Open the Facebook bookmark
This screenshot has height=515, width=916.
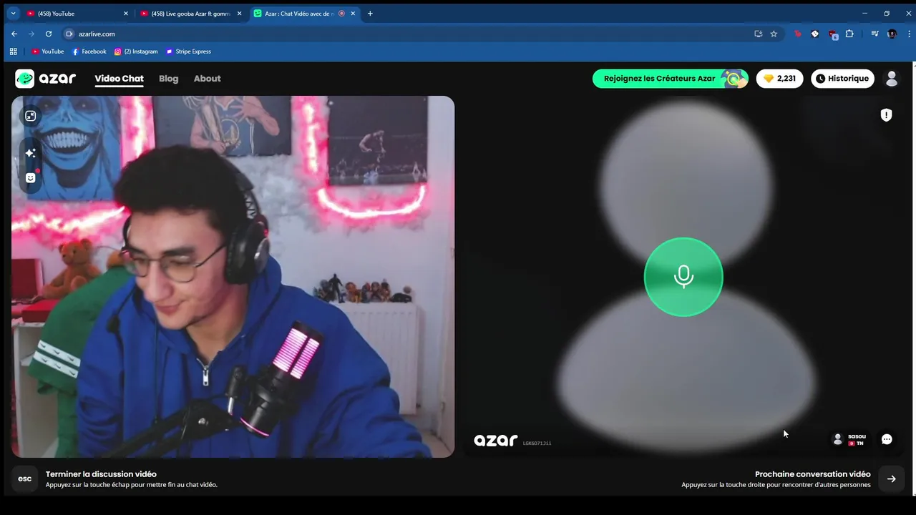point(89,51)
